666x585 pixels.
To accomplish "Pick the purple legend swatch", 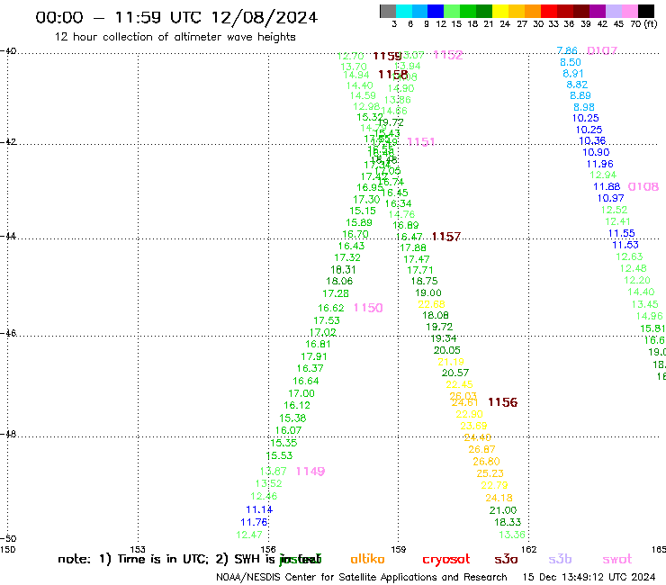I will tap(598, 11).
